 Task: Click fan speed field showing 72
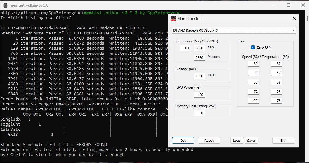(253, 91)
